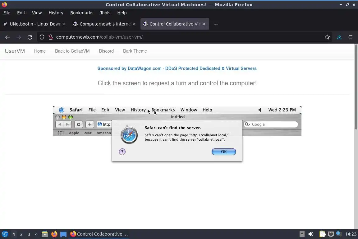
Task: Open the Firefox Edit menu
Action: 21,13
